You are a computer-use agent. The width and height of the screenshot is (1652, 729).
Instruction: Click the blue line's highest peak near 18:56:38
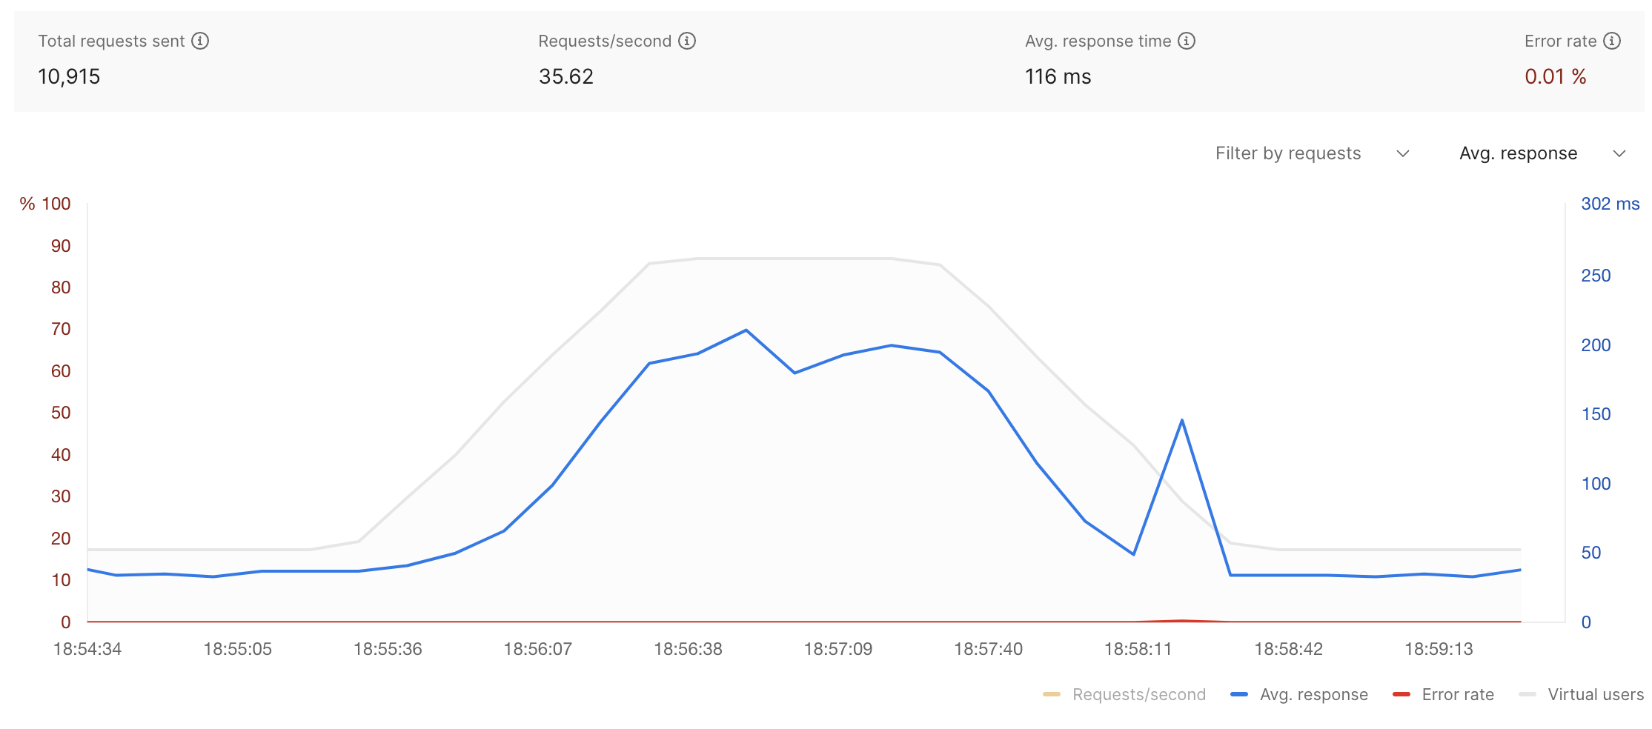click(x=746, y=330)
